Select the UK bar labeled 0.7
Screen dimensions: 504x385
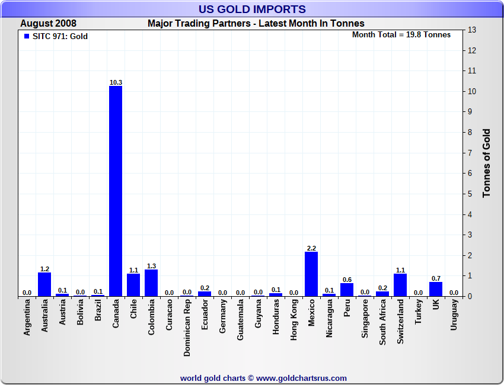(436, 289)
